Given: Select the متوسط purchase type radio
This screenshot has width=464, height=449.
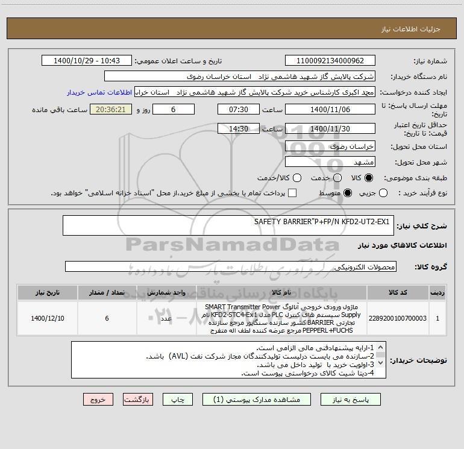Looking at the screenshot, I should [x=348, y=193].
